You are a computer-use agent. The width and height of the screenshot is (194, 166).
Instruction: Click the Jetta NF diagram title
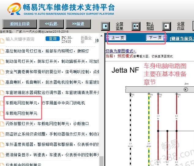pos(125,70)
